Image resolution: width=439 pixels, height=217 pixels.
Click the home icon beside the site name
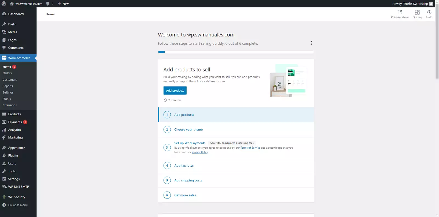(x=12, y=4)
